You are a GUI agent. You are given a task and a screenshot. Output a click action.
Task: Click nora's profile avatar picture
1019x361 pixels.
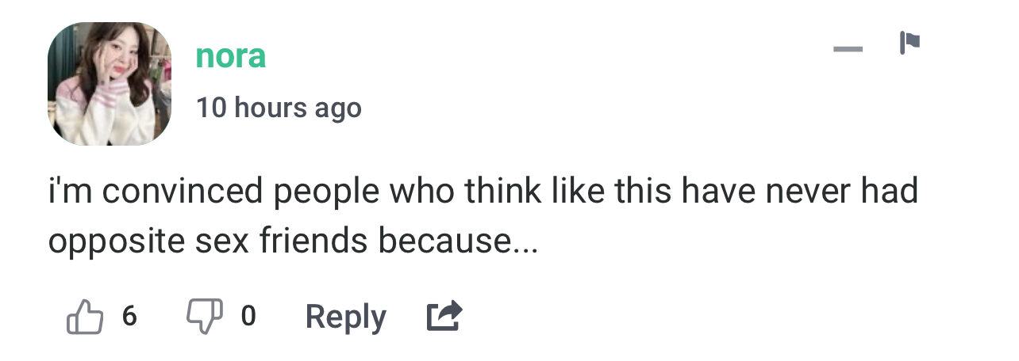coord(110,84)
